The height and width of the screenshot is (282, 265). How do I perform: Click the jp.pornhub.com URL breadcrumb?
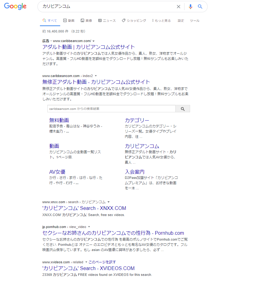[x=64, y=227]
